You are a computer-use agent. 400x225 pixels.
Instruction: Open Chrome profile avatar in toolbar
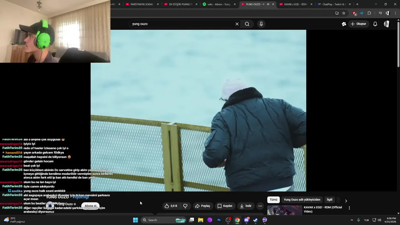[x=387, y=13]
